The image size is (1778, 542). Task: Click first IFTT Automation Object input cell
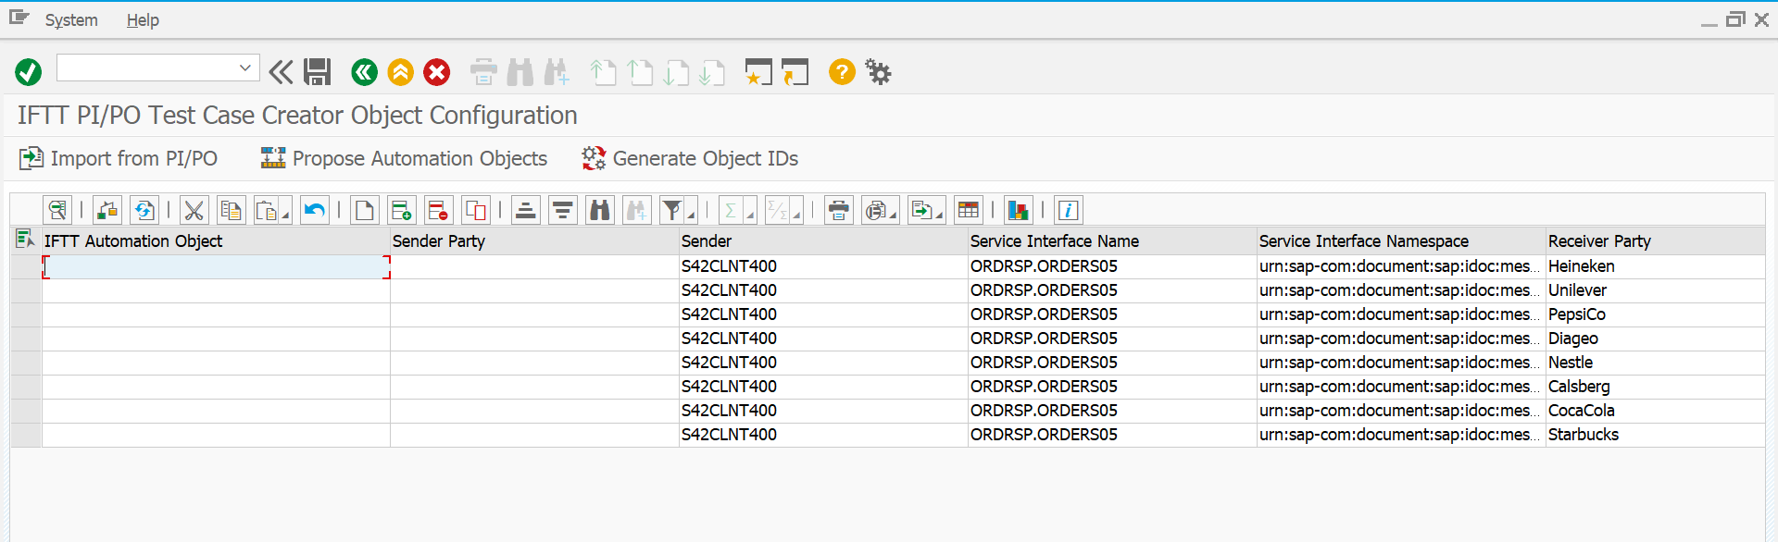[216, 267]
